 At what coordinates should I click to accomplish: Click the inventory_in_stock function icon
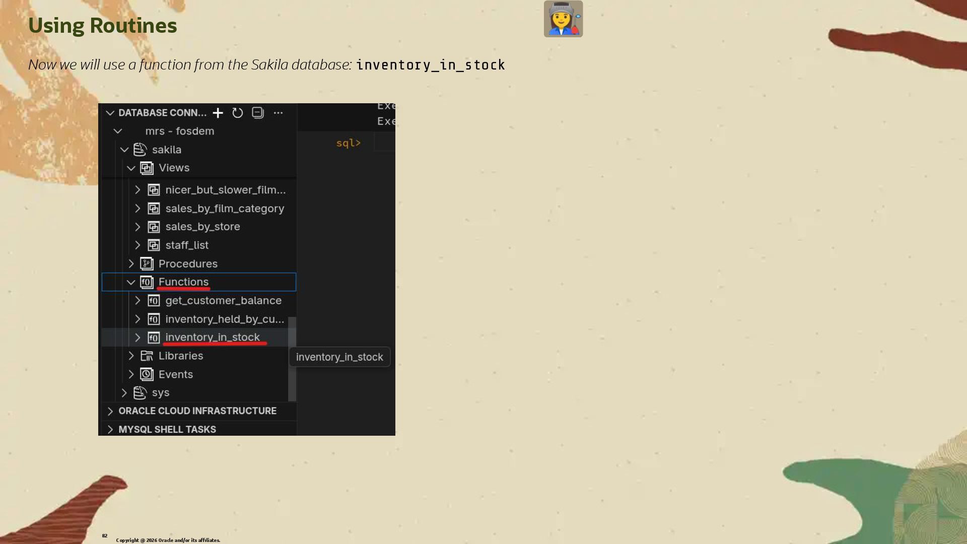tap(154, 337)
